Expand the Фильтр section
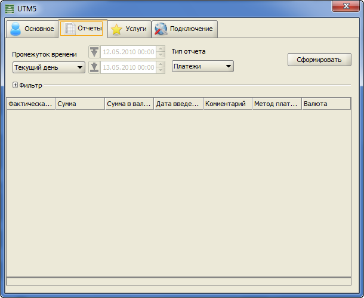Viewport: 364px width, 298px height. [16, 85]
